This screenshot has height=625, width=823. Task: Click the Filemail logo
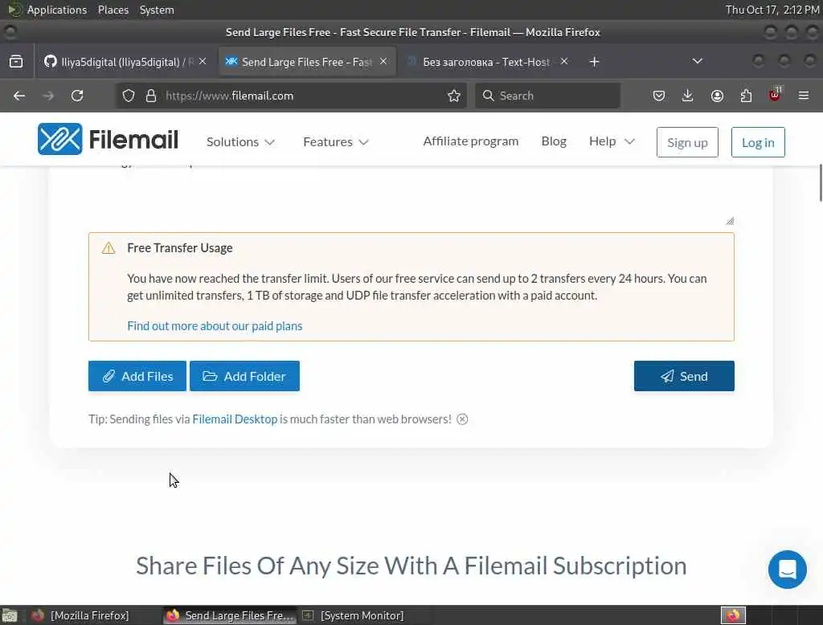[108, 140]
